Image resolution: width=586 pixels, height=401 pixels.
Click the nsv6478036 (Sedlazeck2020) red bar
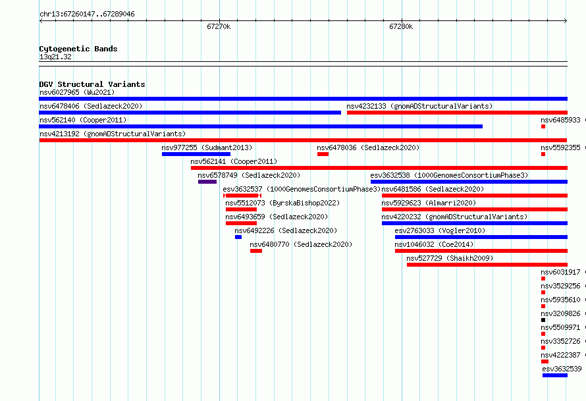[323, 154]
